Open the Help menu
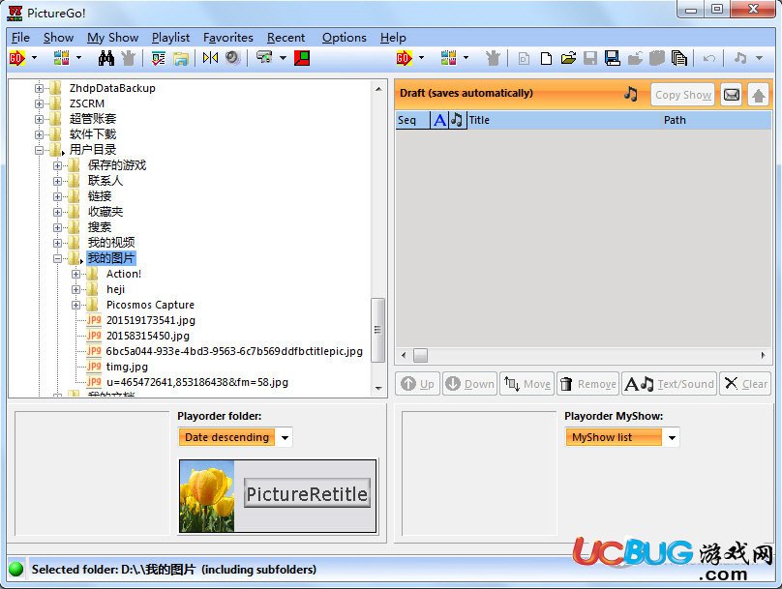782x589 pixels. pos(393,38)
